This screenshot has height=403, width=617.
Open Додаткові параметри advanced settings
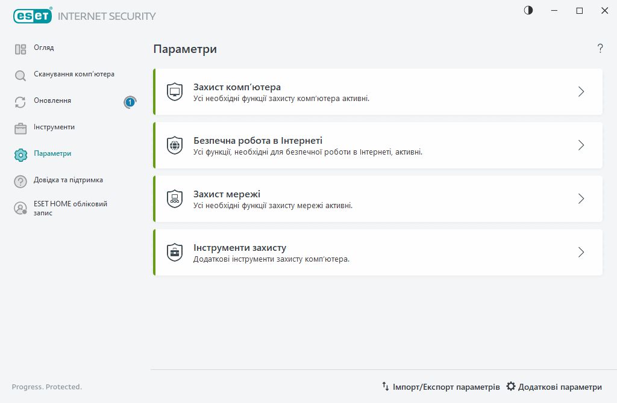click(x=554, y=387)
